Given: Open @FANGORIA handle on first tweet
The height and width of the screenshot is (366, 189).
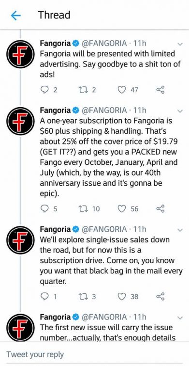Looking at the screenshot, I should (104, 44).
